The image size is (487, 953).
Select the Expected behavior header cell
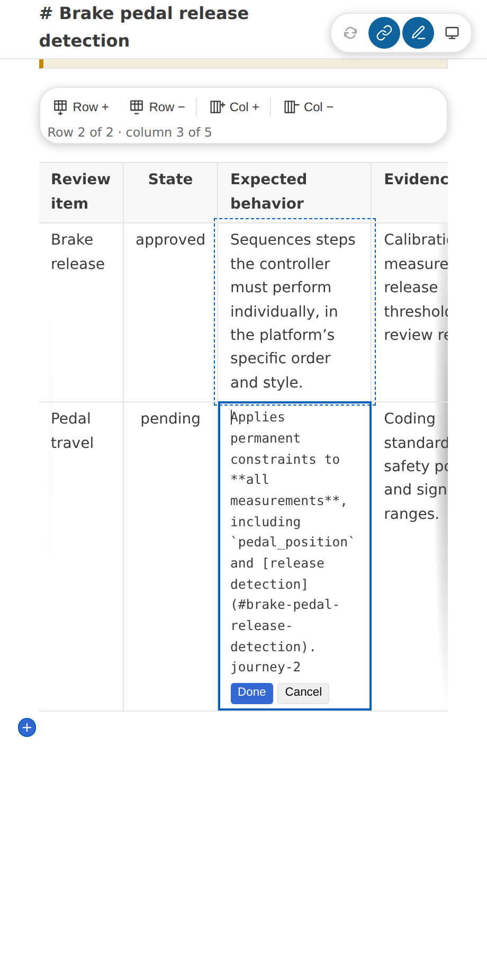click(294, 193)
